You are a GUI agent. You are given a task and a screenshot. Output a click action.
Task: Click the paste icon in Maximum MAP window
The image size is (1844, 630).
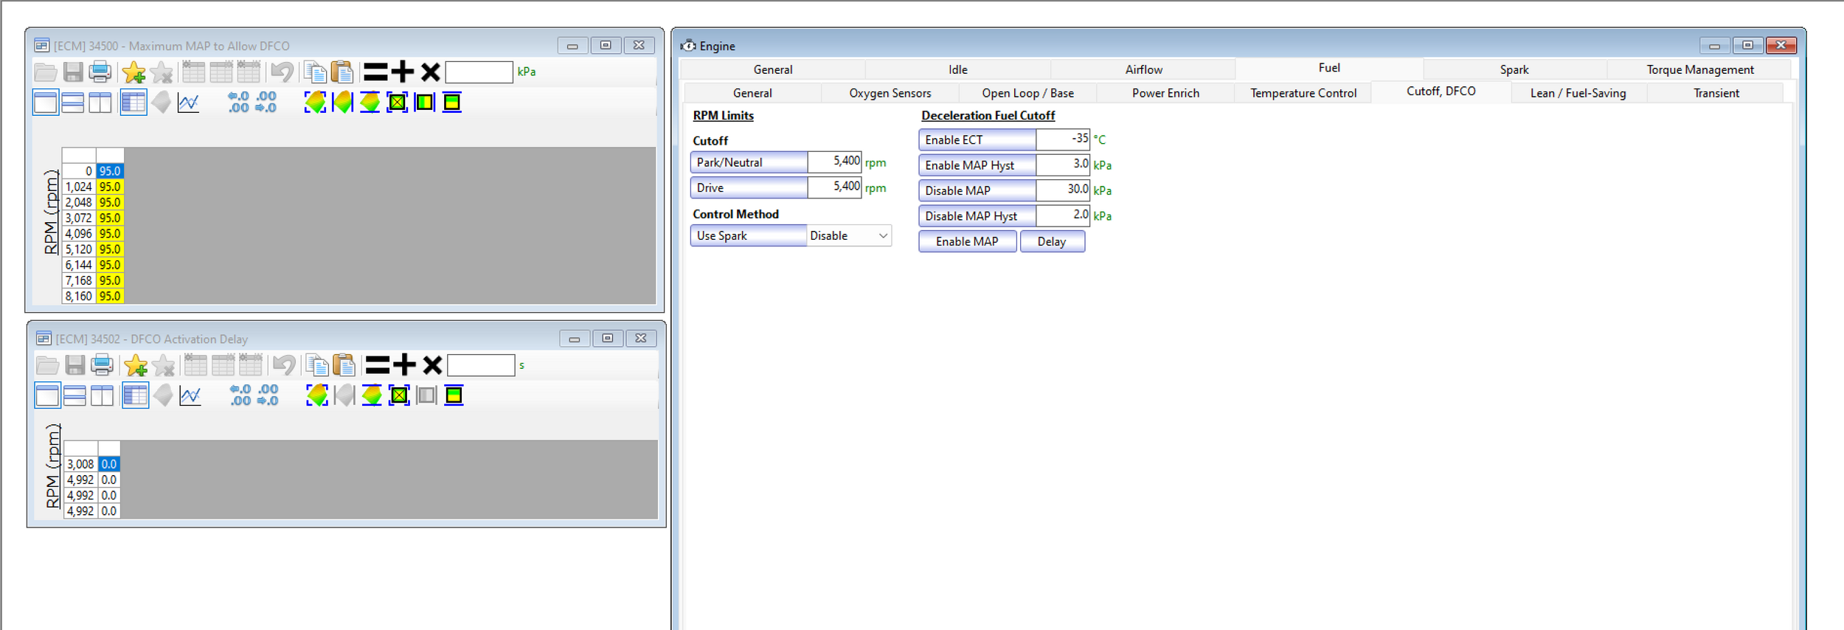pyautogui.click(x=342, y=72)
